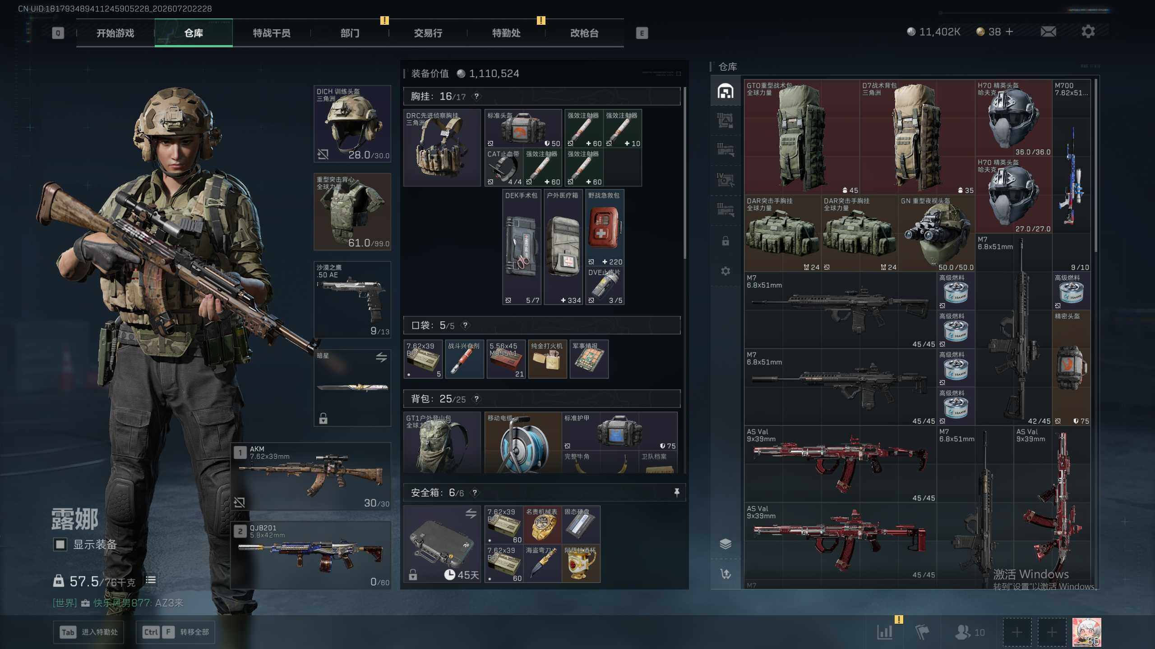
Task: Select 战斗兴奋剂 in pocket
Action: pyautogui.click(x=465, y=359)
